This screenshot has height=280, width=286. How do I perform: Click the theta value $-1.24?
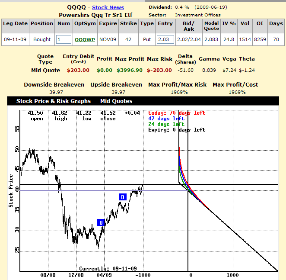pyautogui.click(x=247, y=70)
